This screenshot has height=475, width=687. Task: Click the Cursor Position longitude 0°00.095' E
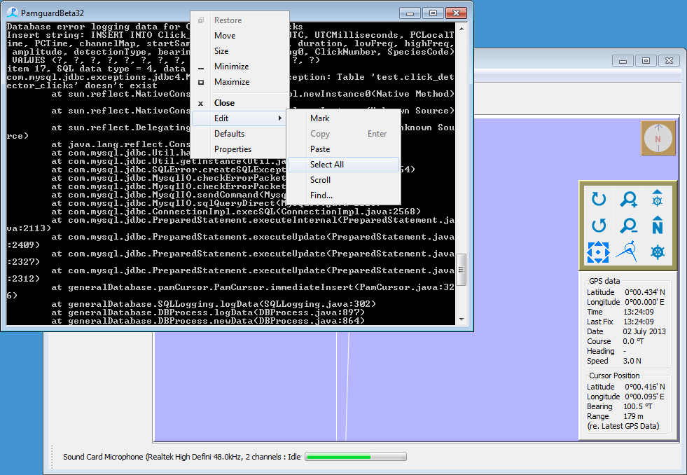pos(644,397)
